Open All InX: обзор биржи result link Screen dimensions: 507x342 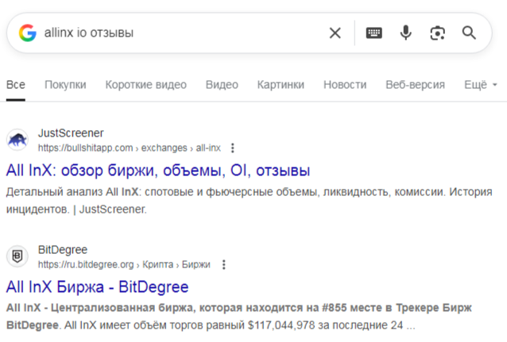point(157,171)
